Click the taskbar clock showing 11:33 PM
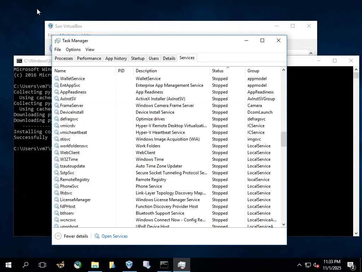The image size is (362, 272). pyautogui.click(x=332, y=262)
